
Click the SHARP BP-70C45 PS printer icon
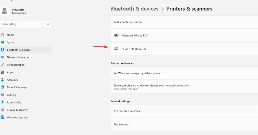(116, 49)
